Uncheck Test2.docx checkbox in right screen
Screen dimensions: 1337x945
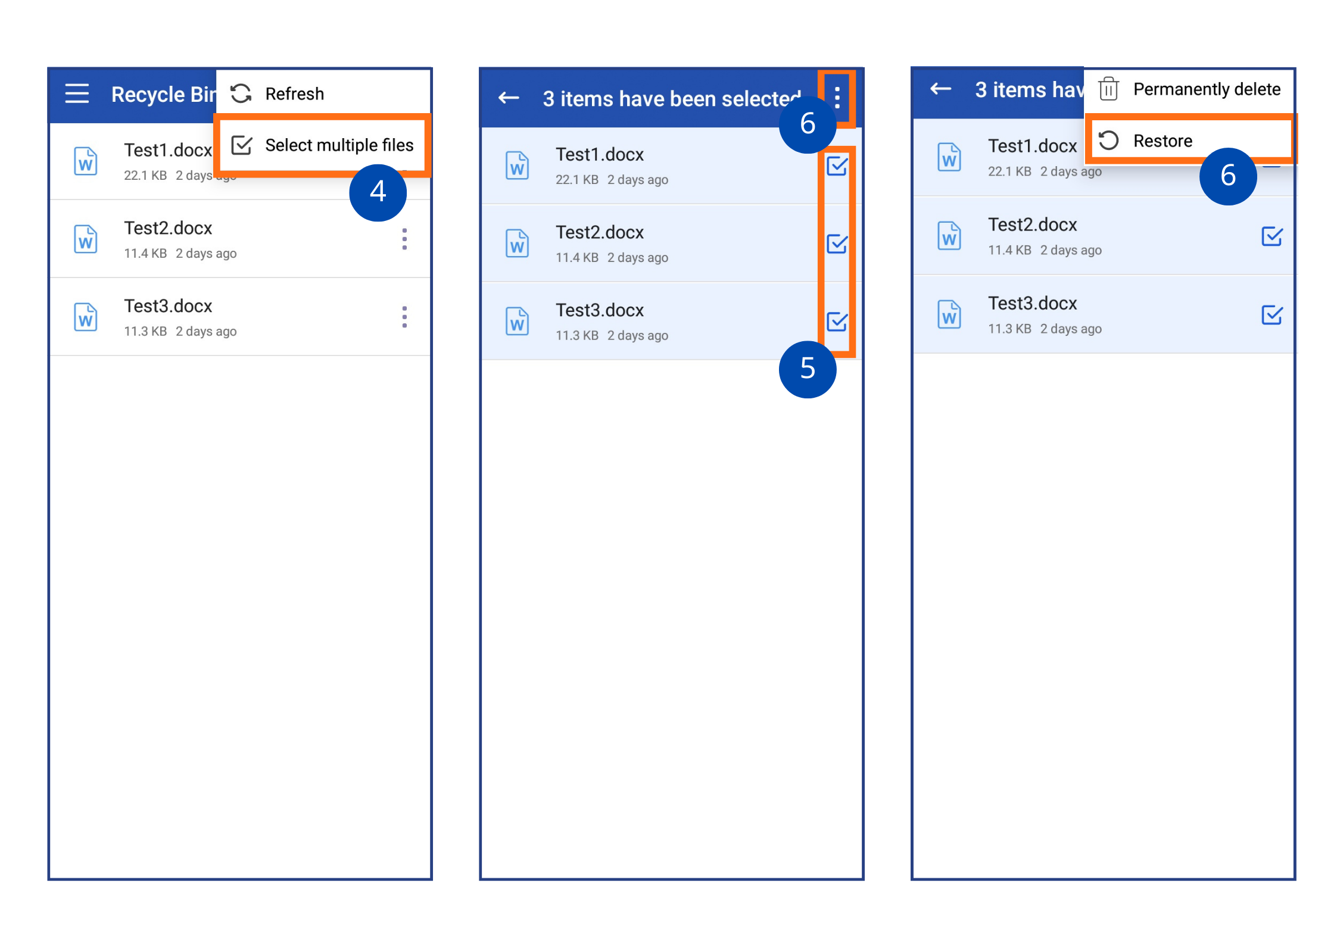pyautogui.click(x=1272, y=236)
